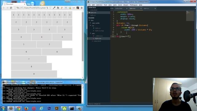Open Google Chrome from the taskbar
197x111 pixels.
18,108
